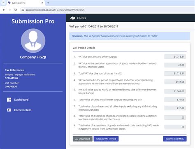195x149 pixels.
Task: Click the VAT Period Details heading
Action: click(x=84, y=48)
